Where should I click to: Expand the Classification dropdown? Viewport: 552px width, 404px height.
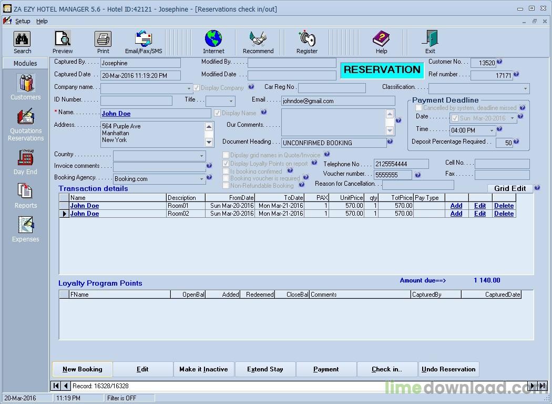coord(526,88)
